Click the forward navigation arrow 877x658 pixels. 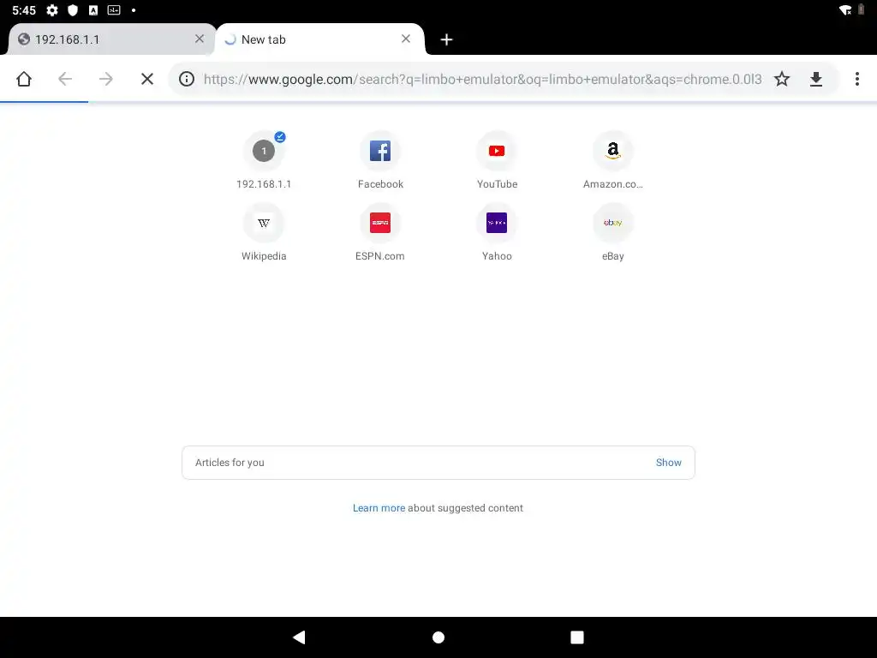click(x=105, y=79)
